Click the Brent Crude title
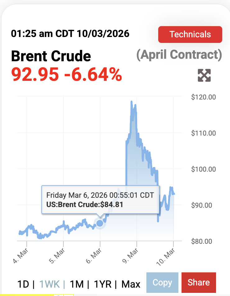 point(51,56)
